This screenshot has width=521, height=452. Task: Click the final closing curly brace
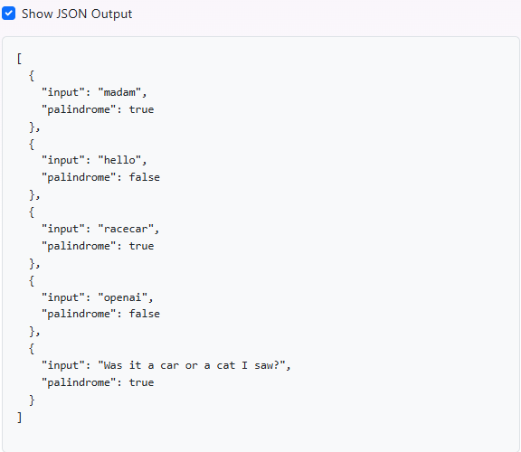point(32,400)
